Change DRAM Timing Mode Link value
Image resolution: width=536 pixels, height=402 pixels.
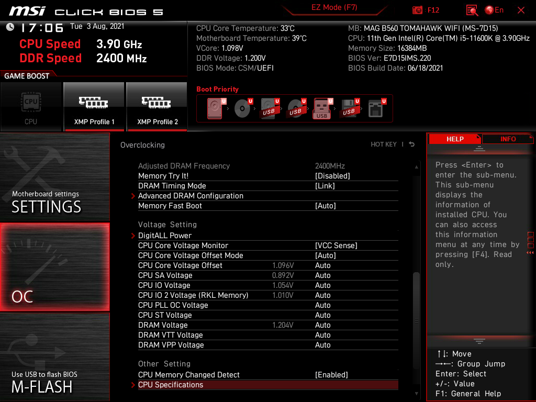pyautogui.click(x=325, y=186)
